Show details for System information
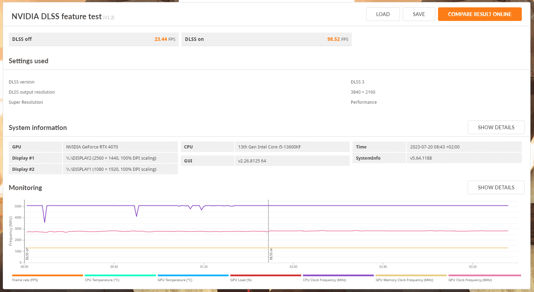 click(496, 127)
